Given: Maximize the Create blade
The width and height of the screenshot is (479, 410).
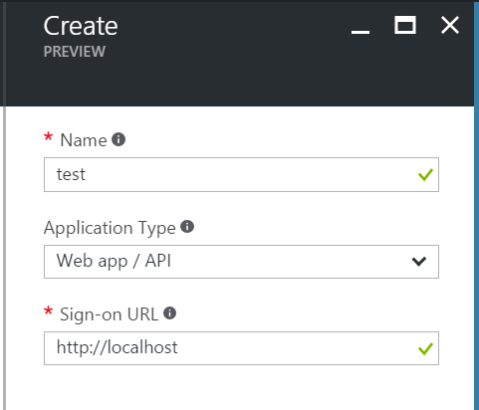Looking at the screenshot, I should pos(405,25).
